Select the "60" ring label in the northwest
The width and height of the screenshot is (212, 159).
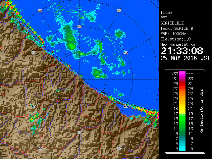40,11
